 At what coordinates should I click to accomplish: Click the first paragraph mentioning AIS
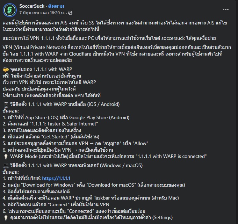point(115,26)
